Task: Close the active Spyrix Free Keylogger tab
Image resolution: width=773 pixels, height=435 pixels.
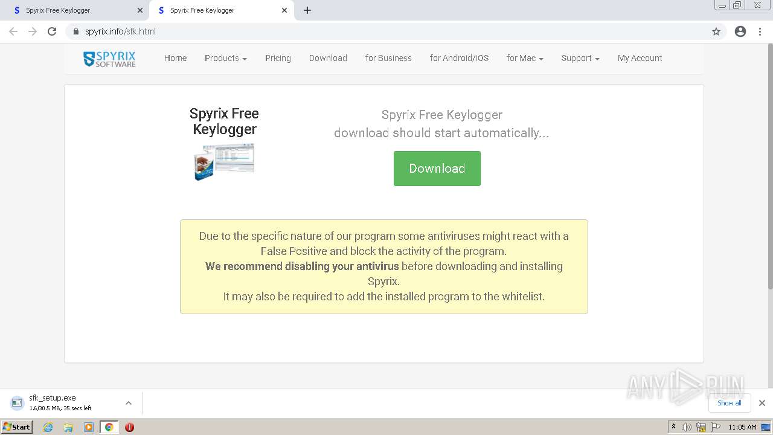Action: (284, 10)
